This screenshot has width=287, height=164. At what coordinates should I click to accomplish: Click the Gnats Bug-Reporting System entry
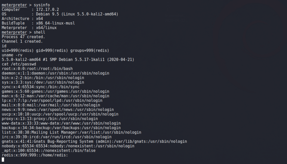coord(94,141)
